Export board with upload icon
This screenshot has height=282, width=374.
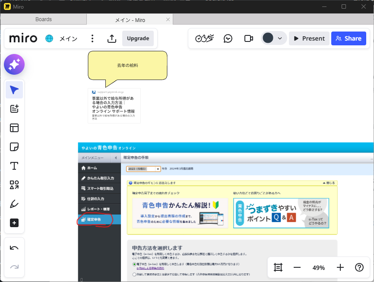tap(111, 38)
